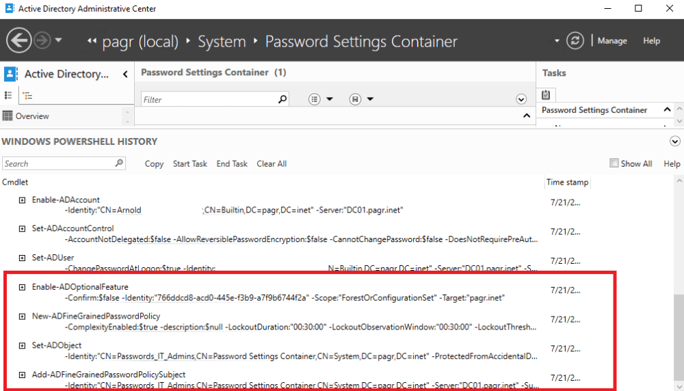Screen dimensions: 684x391
Task: Expand the New-ADFineGrainedPasswordPolicy cmdlet entry
Action: [x=22, y=316]
